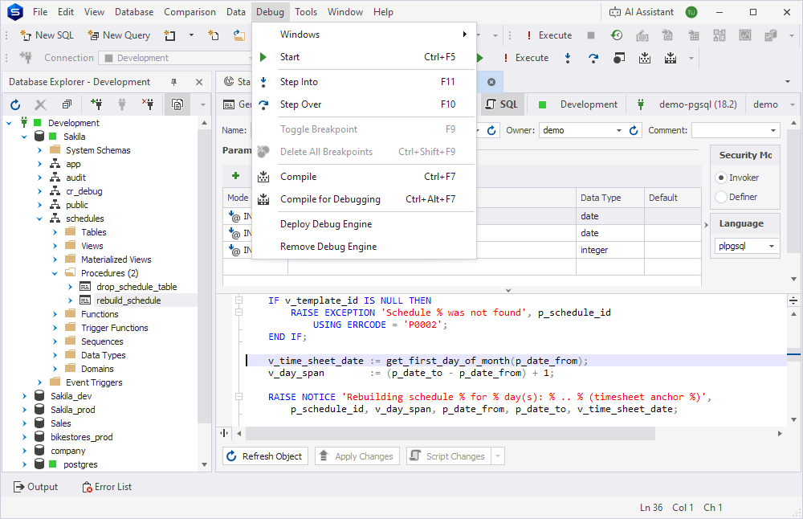Choose Step Into from the Debug menu
The width and height of the screenshot is (803, 519).
point(365,82)
